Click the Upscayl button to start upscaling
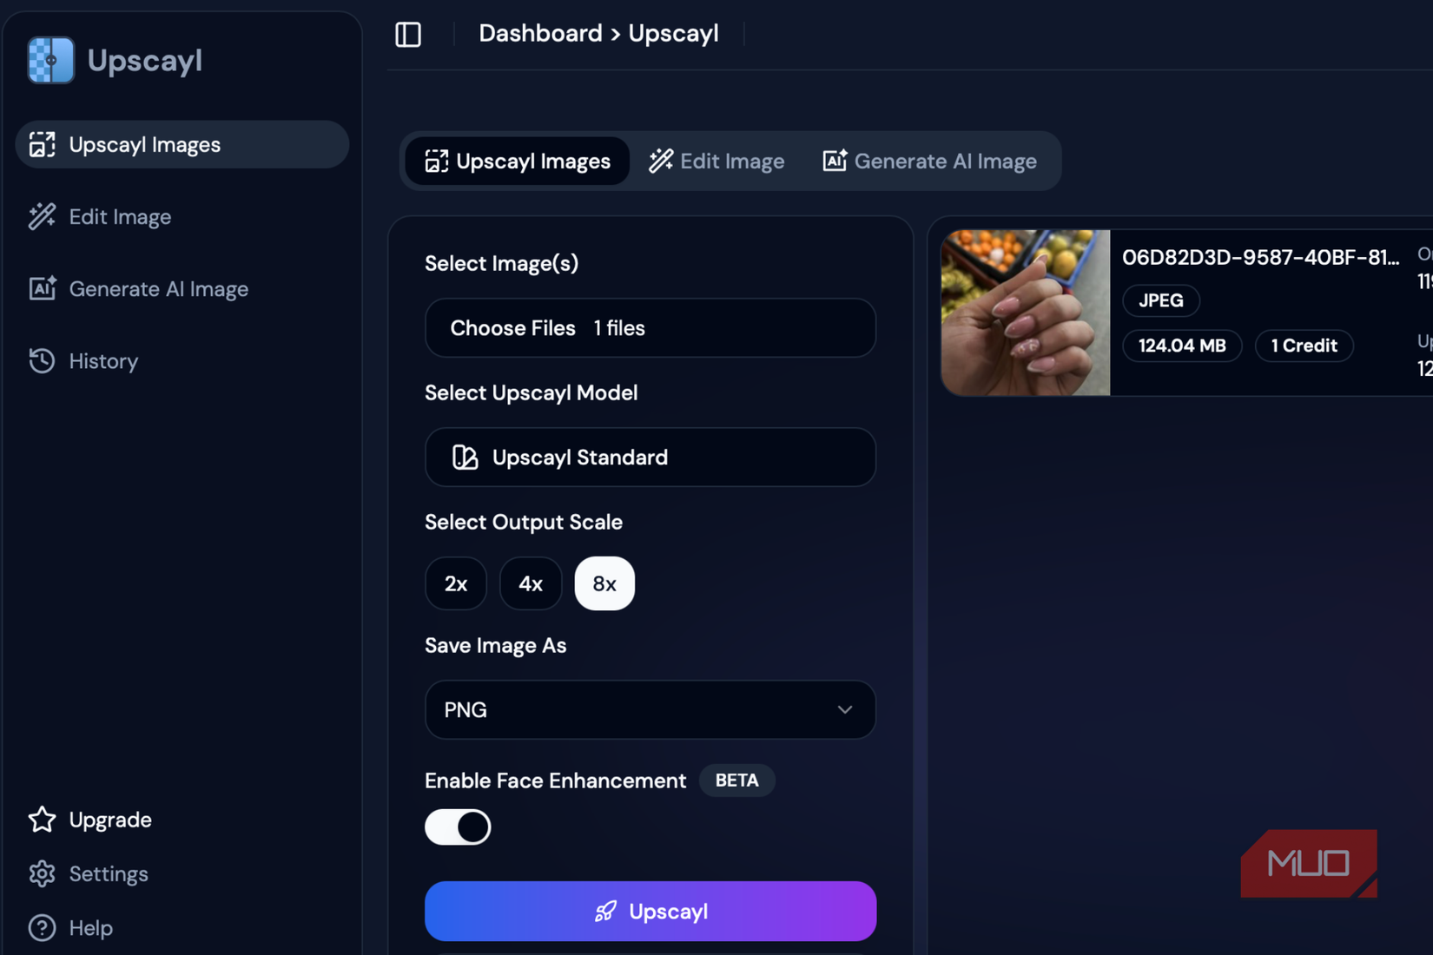 650,911
